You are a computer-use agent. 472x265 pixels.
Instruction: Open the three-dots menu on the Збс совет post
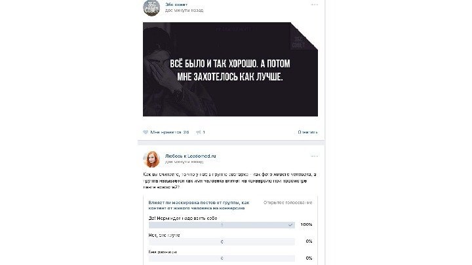315,5
